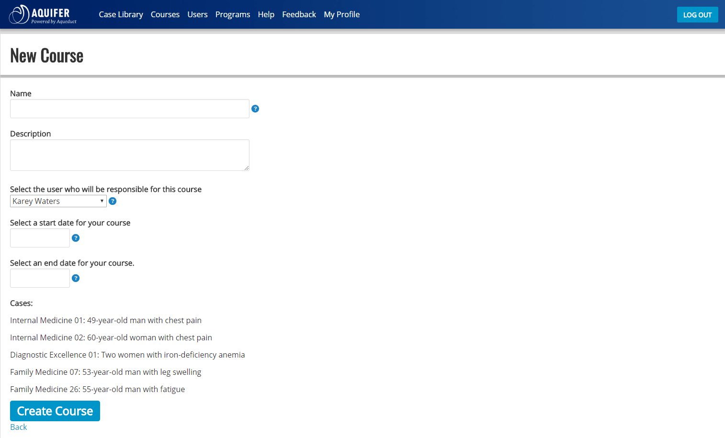This screenshot has height=438, width=725.
Task: Click the New Course page heading
Action: tap(47, 56)
